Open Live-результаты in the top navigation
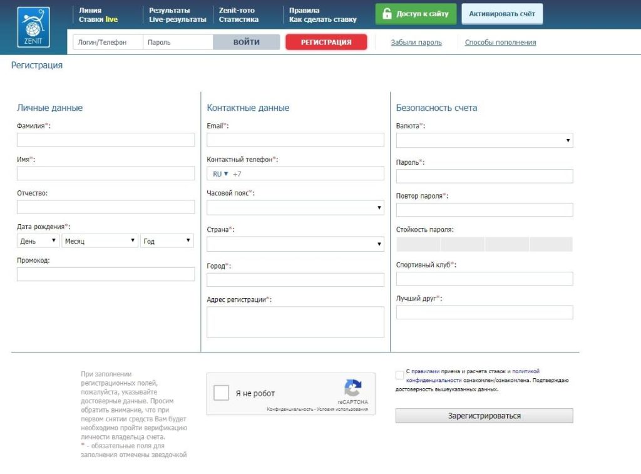641x474 pixels. 177,19
